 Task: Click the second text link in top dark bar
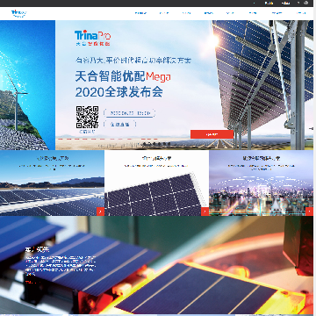point(285,4)
